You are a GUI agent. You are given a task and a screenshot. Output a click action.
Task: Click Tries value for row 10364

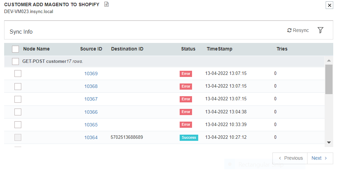click(275, 137)
